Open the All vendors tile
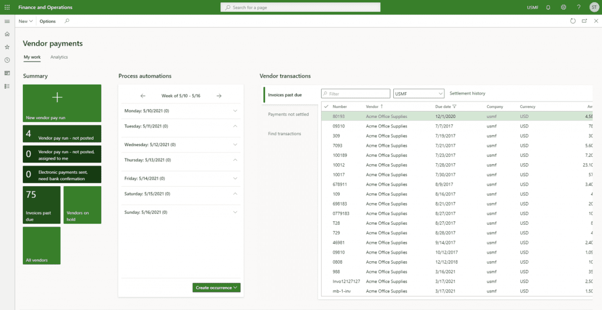This screenshot has width=602, height=310. click(x=42, y=245)
